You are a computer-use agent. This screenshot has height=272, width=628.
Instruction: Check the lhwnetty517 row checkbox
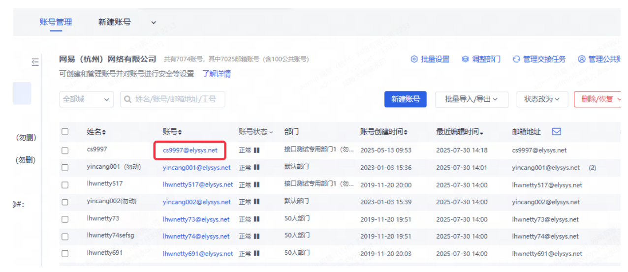click(65, 185)
